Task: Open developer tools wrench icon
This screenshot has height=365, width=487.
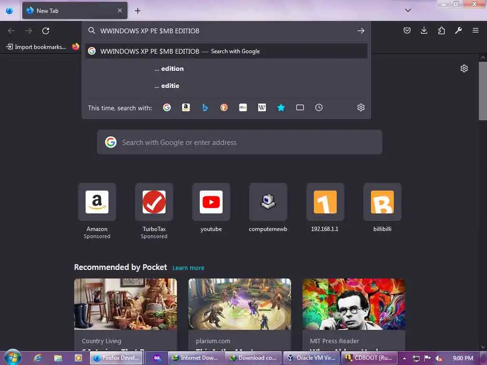Action: pyautogui.click(x=458, y=30)
